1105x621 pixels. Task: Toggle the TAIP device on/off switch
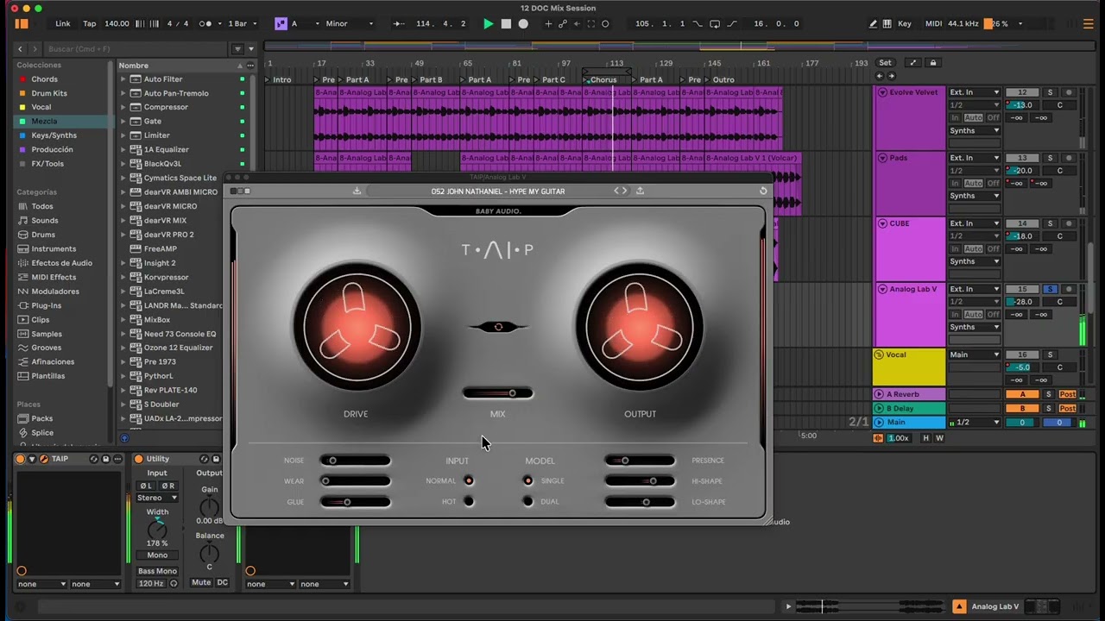(x=20, y=459)
